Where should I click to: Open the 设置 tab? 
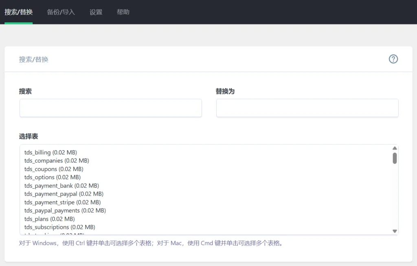coord(96,12)
